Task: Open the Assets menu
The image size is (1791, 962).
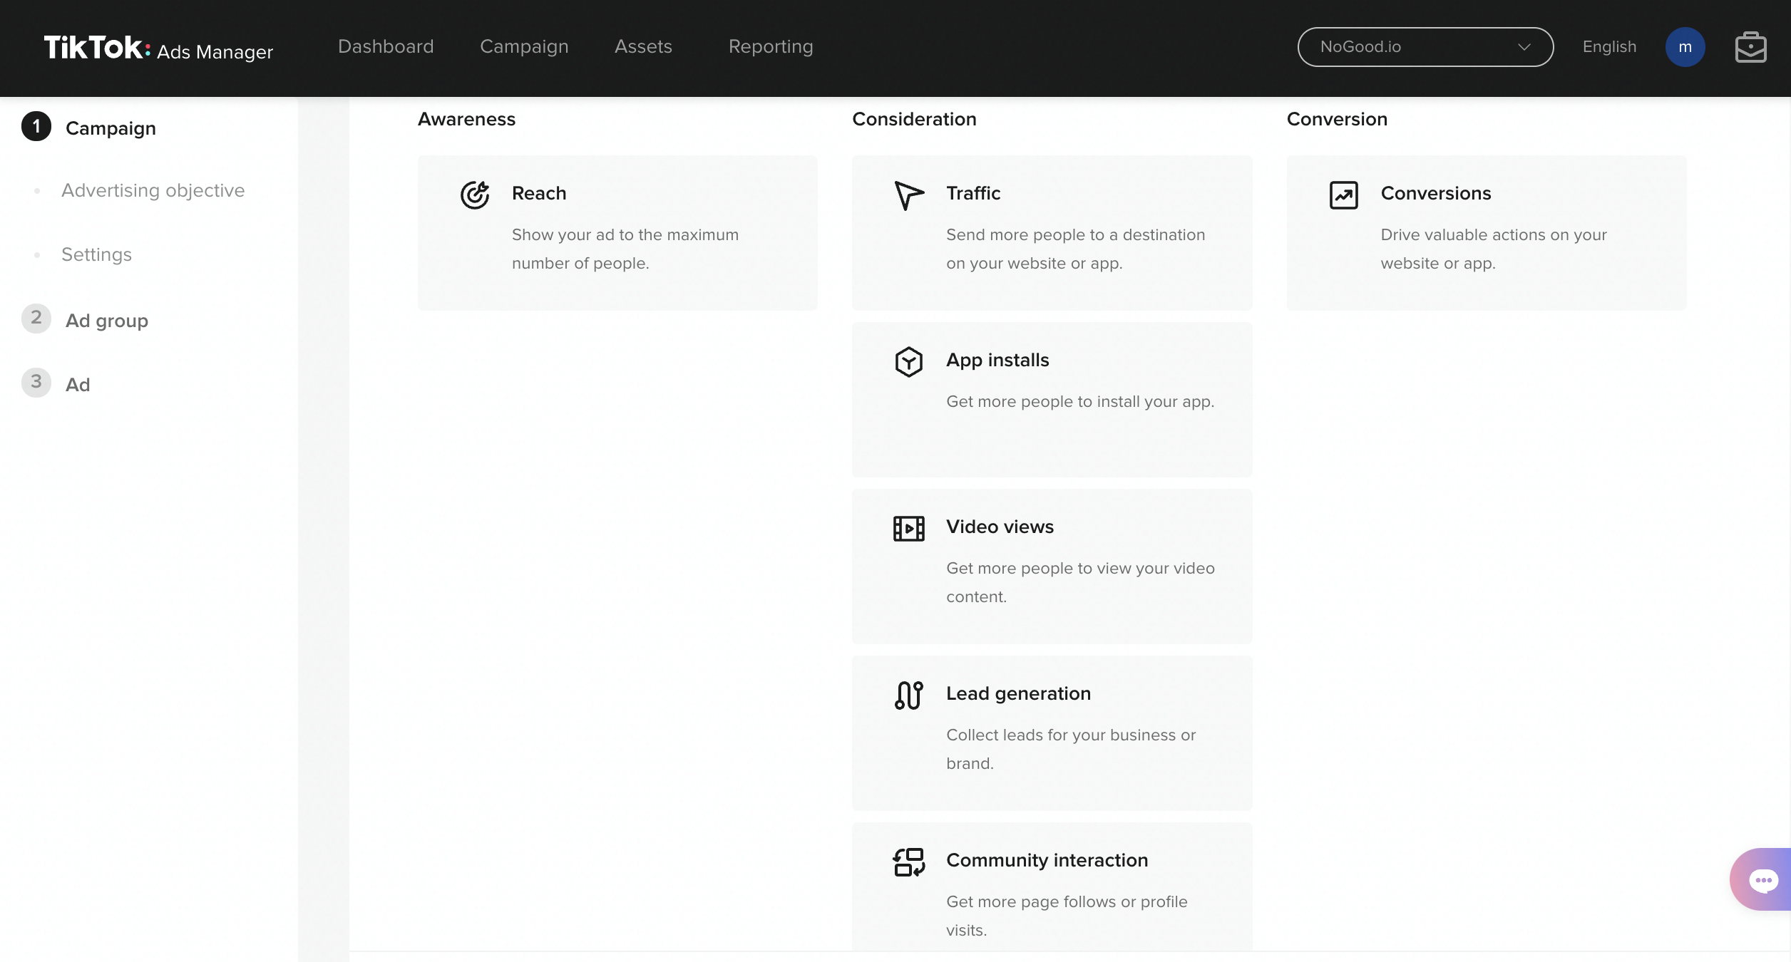Action: pos(643,46)
